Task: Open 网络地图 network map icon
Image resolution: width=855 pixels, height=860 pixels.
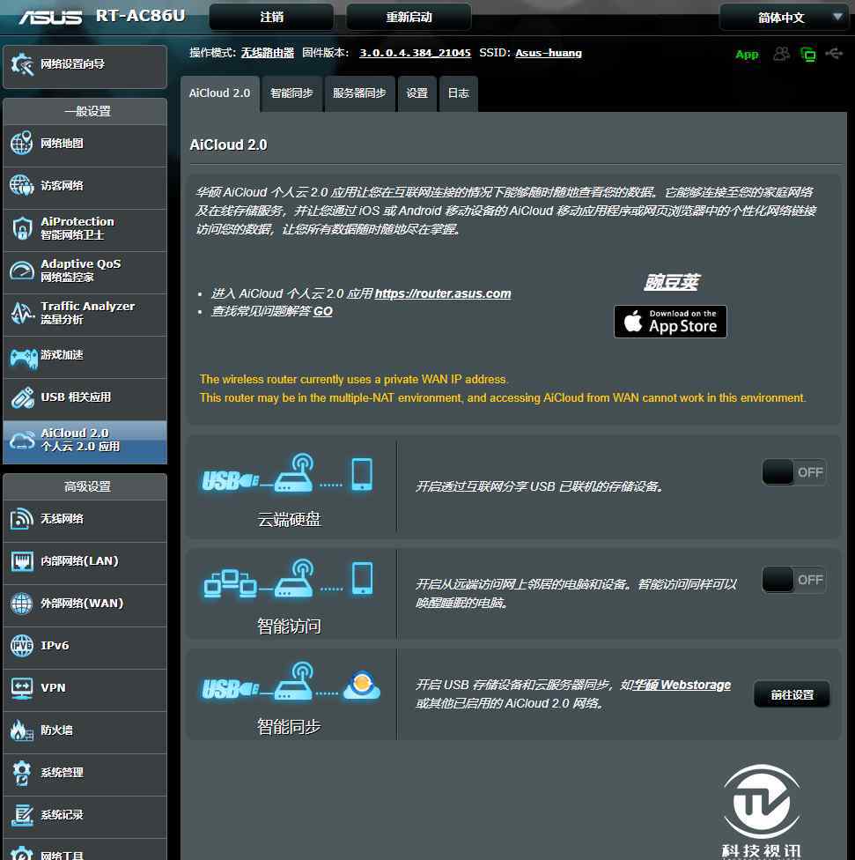Action: pyautogui.click(x=22, y=143)
